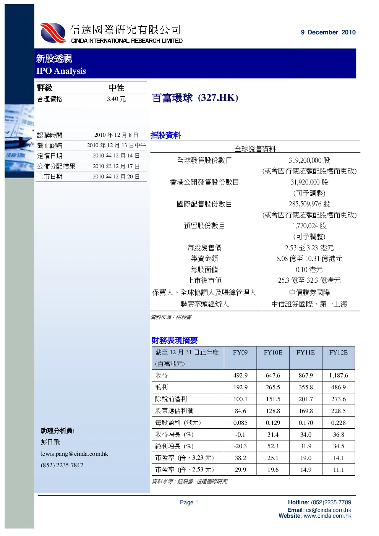This screenshot has height=536, width=379.
Task: Click revenue growth cell -0.1
Action: point(240,435)
